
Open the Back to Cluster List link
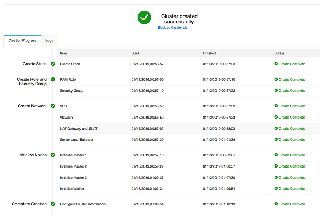click(173, 28)
